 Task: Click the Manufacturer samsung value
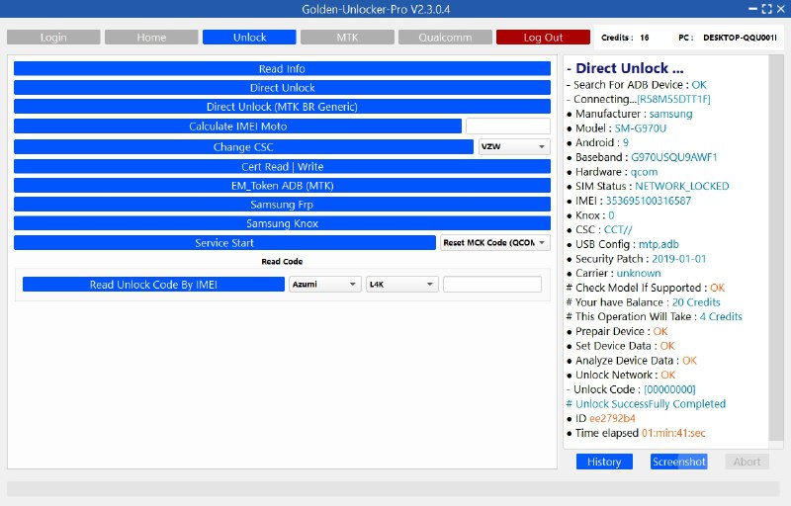(x=670, y=114)
